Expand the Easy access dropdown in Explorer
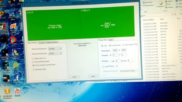Image resolution: width=182 pixels, height=102 pixels. [x=149, y=5]
